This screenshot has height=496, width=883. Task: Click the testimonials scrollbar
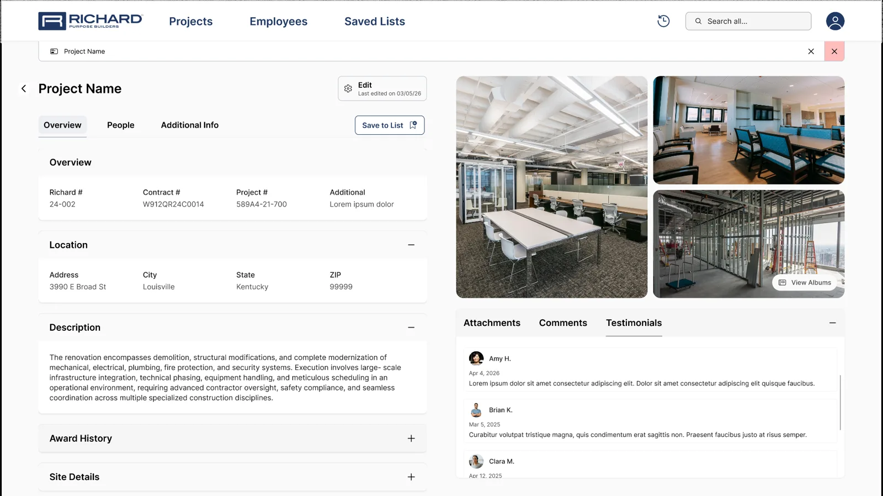[x=840, y=402]
